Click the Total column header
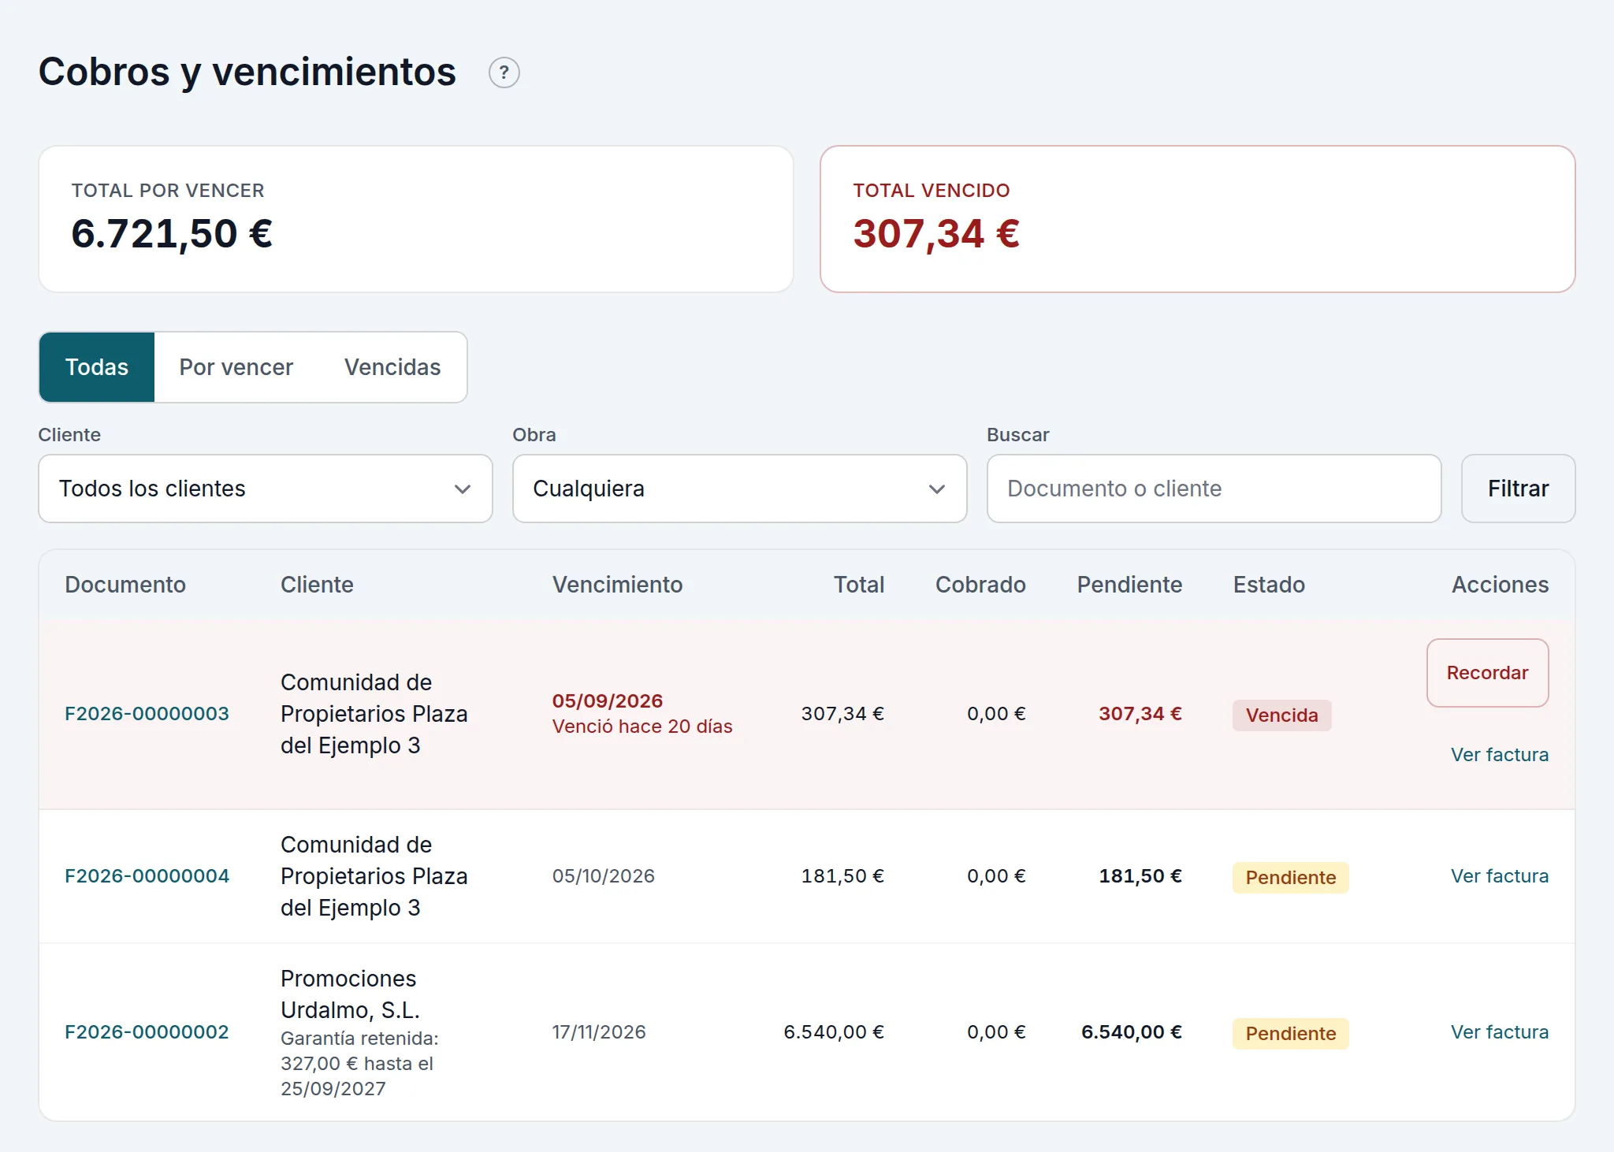 pos(859,585)
